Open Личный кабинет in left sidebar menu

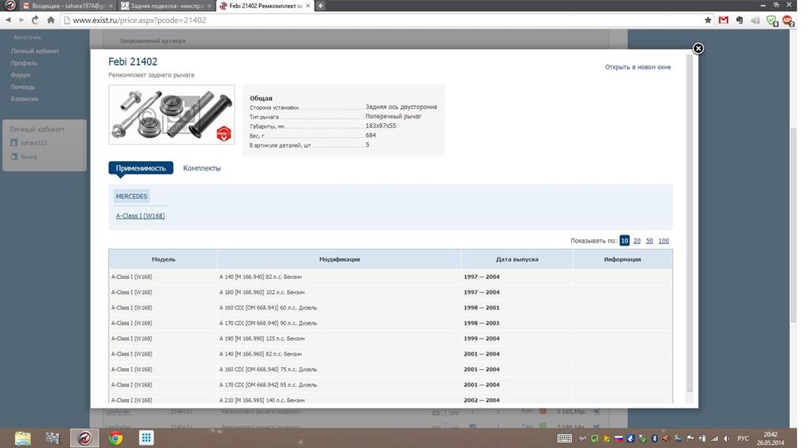[x=35, y=51]
